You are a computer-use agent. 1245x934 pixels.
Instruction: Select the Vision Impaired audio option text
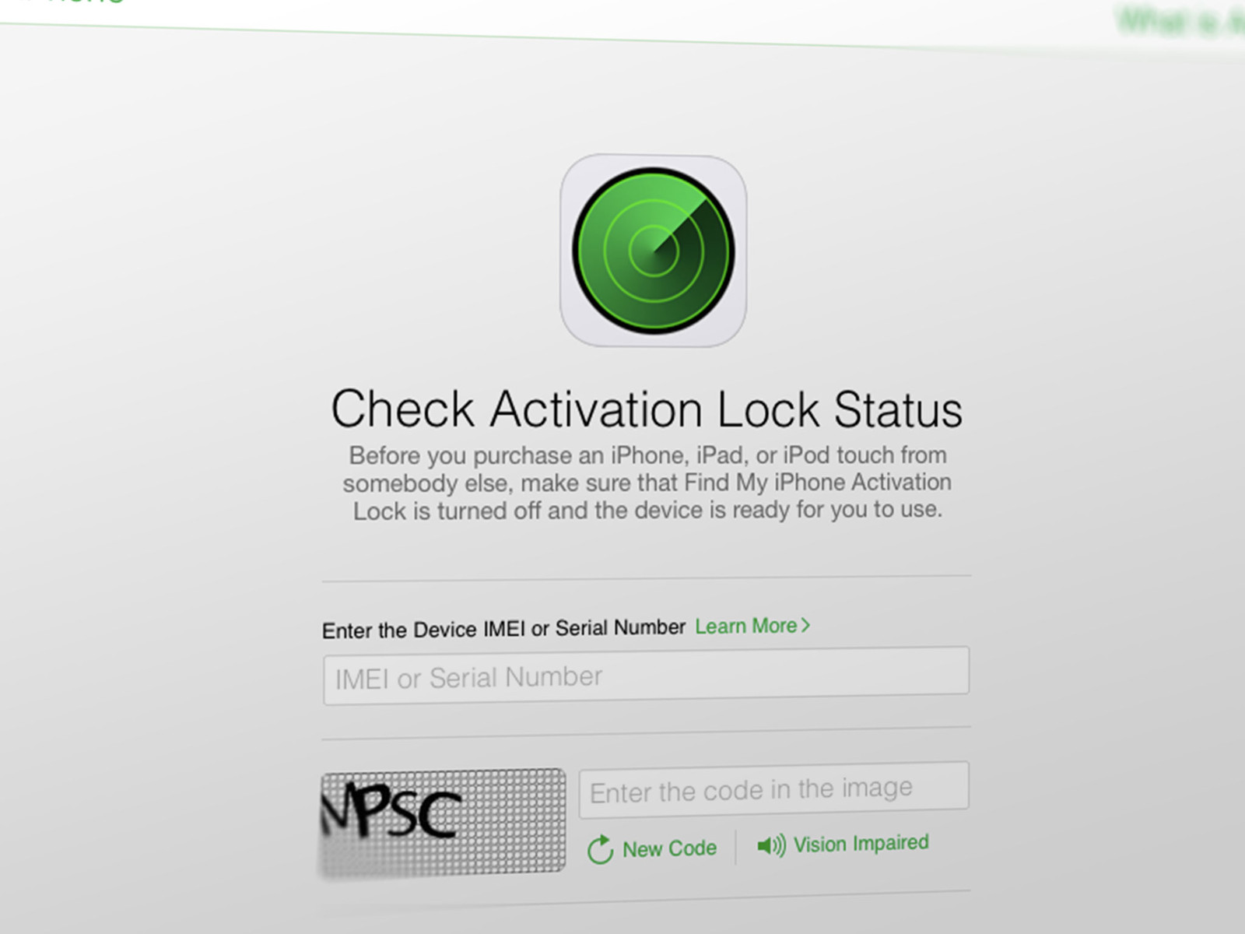[x=861, y=844]
